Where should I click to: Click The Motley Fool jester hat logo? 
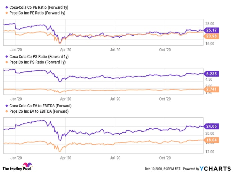pyautogui.click(x=26, y=166)
